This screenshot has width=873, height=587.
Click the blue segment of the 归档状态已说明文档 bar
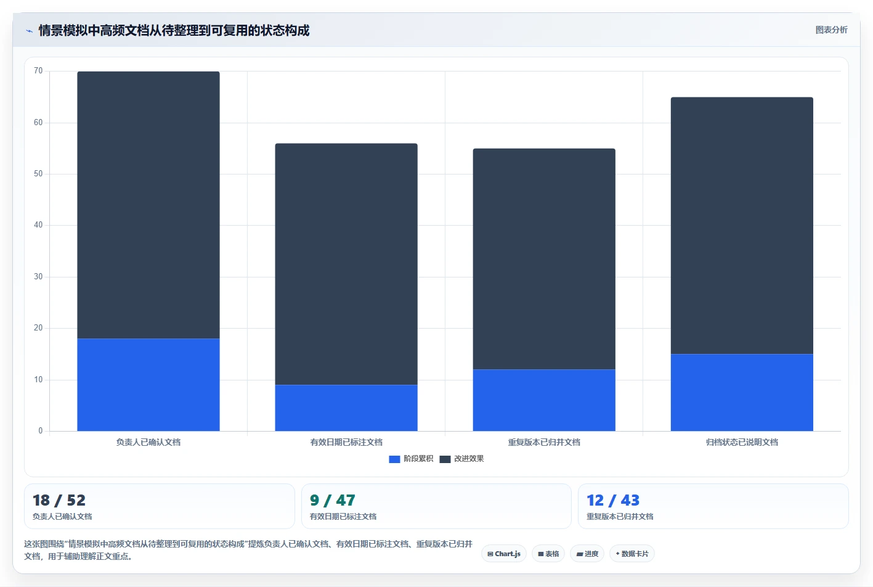coord(742,392)
